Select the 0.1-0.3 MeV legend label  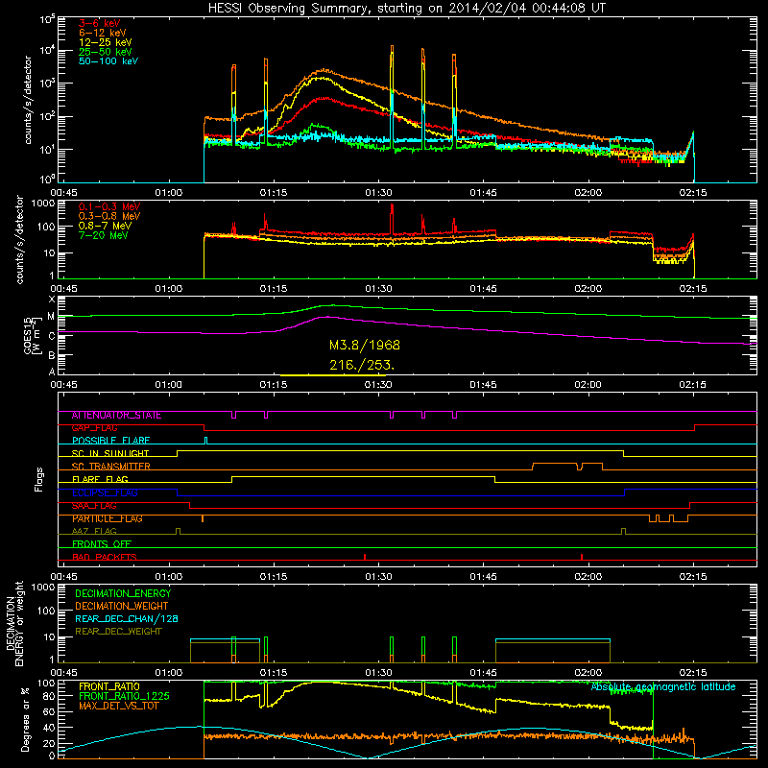[x=109, y=206]
